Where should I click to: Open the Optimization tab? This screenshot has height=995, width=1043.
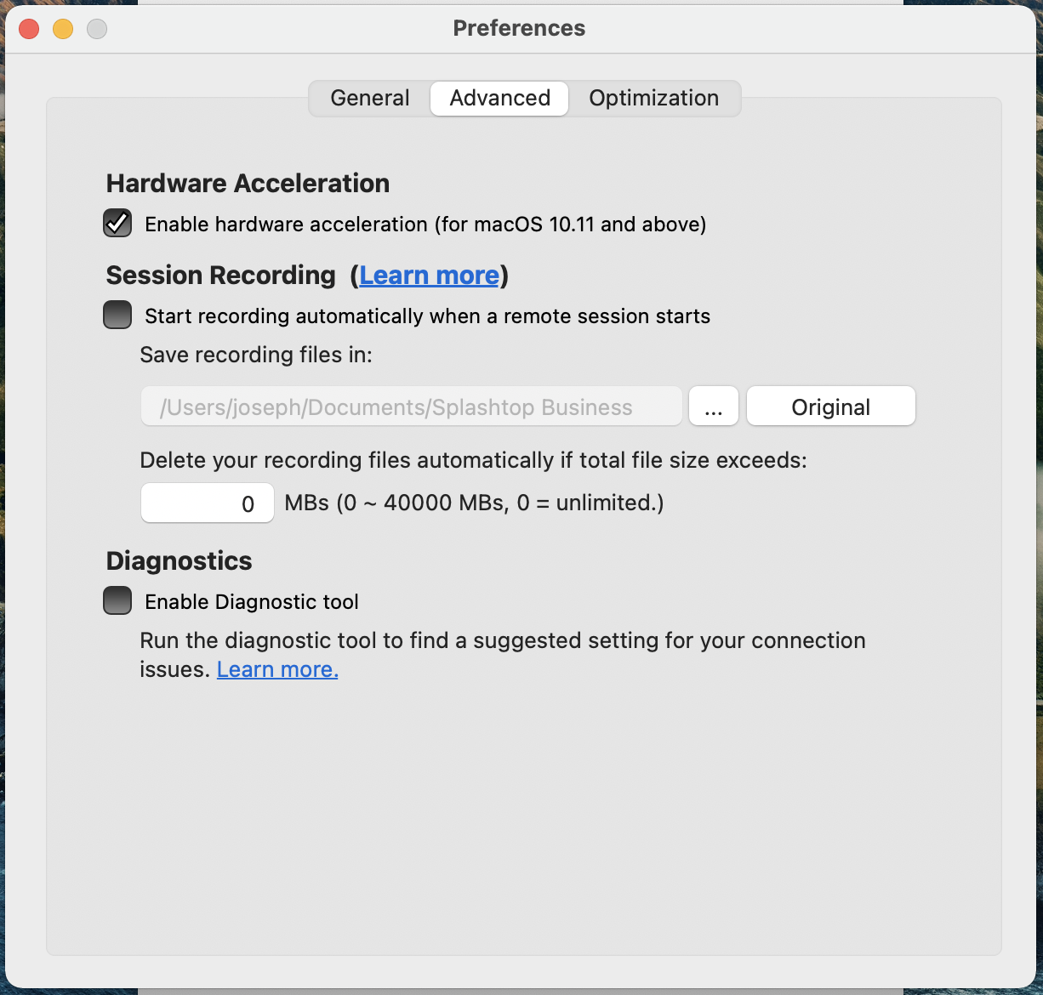pyautogui.click(x=654, y=99)
